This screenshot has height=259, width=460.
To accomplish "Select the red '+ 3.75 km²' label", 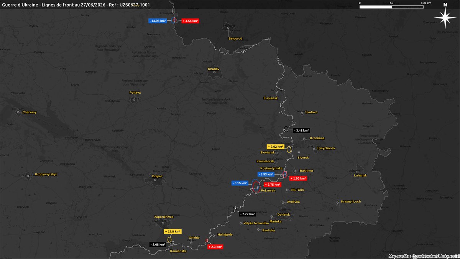I will coord(272,185).
